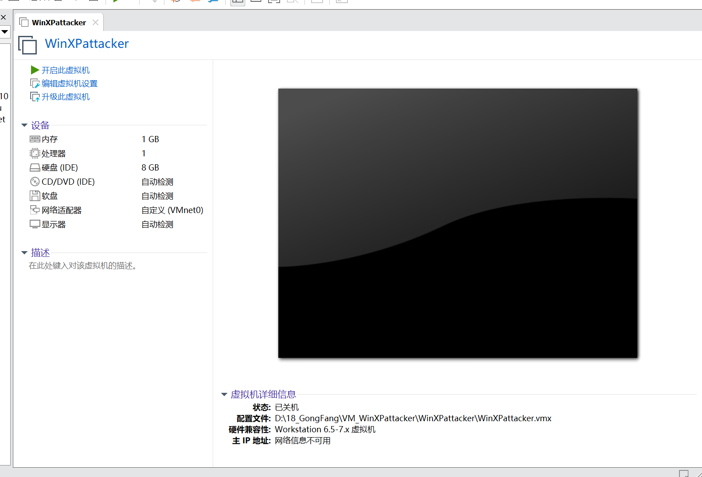Collapse the 虚拟机详细信息 details section
The image size is (702, 477).
point(224,395)
